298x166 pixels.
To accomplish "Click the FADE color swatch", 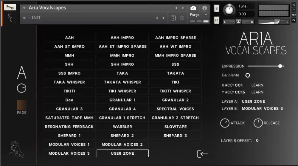I will 22,105.
